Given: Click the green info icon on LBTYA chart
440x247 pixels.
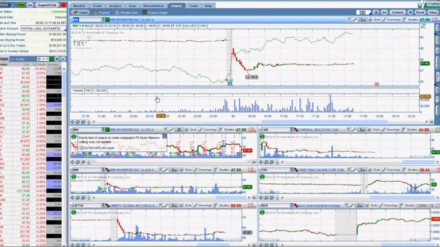Looking at the screenshot, I should [74, 212].
